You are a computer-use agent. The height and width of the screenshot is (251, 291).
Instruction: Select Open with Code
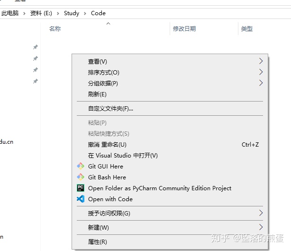[170, 199]
